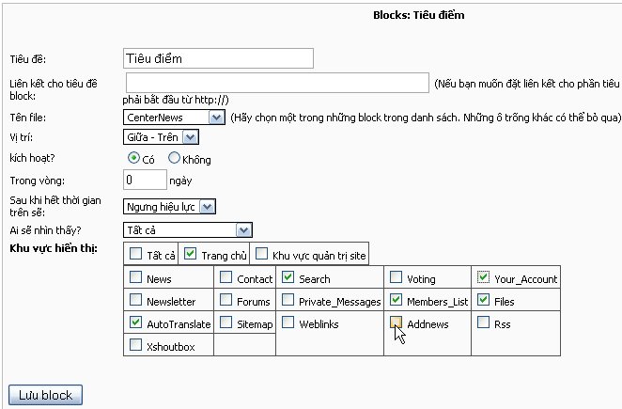Tick the Voting checkbox
Image resolution: width=622 pixels, height=409 pixels.
(396, 276)
